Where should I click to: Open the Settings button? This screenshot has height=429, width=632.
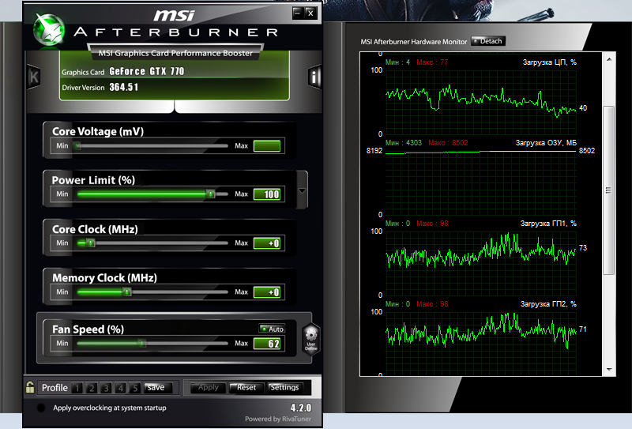tap(285, 387)
